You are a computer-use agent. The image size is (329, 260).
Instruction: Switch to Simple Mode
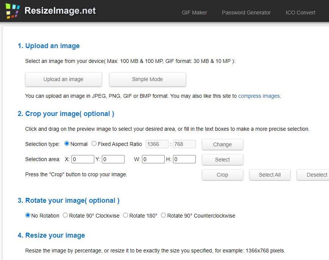(147, 79)
